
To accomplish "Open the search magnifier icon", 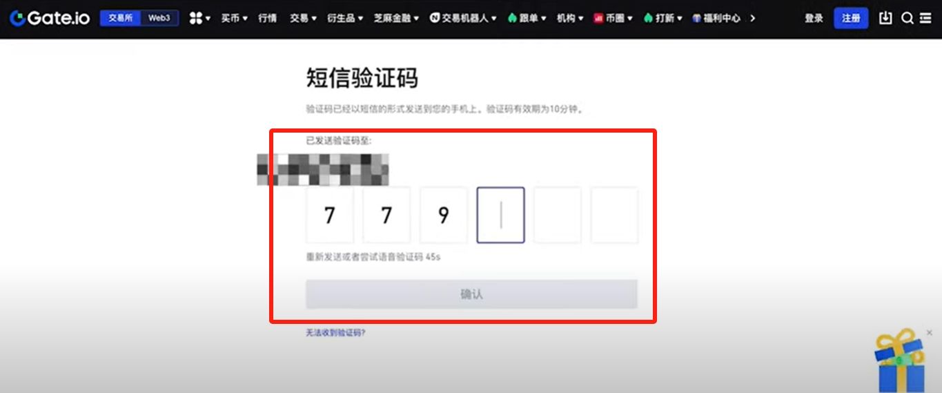I will tap(907, 18).
